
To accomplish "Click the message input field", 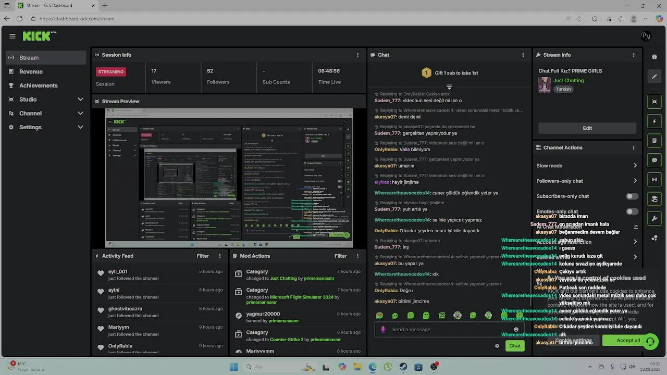I will pos(448,329).
